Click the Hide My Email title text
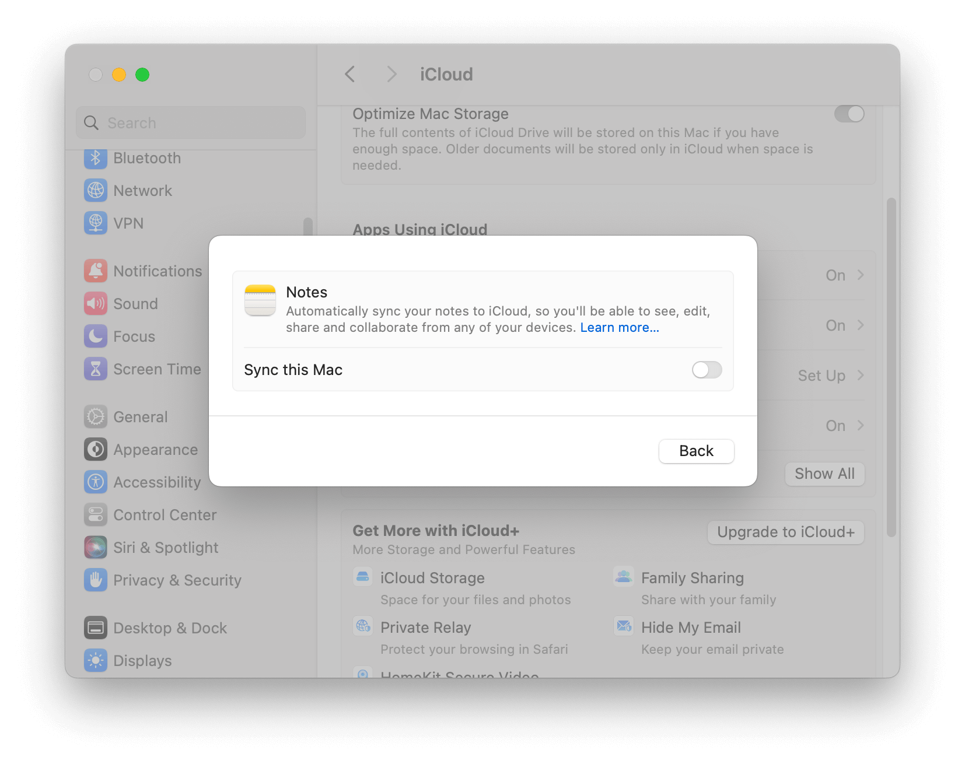Screen dimensions: 965x764 pyautogui.click(x=691, y=628)
